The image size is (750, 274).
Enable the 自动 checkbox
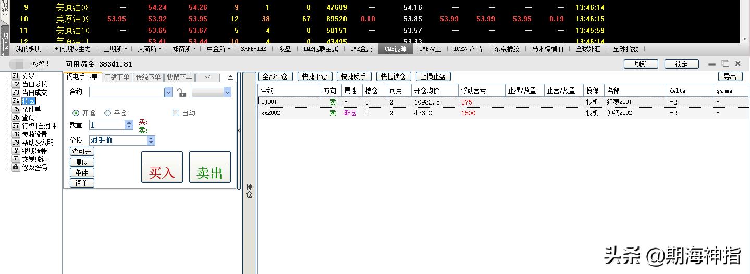click(176, 113)
